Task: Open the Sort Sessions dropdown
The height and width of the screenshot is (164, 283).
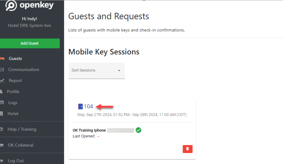Action: [x=96, y=71]
